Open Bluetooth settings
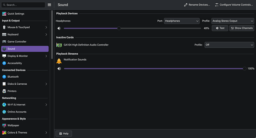The width and height of the screenshot is (256, 138). (25, 77)
